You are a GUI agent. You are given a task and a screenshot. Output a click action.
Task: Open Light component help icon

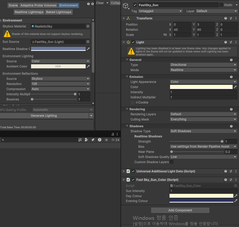pyautogui.click(x=226, y=42)
